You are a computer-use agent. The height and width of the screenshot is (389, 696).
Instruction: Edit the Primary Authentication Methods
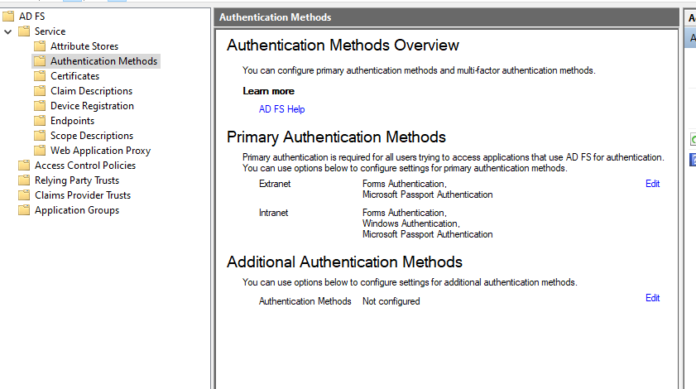pyautogui.click(x=652, y=184)
